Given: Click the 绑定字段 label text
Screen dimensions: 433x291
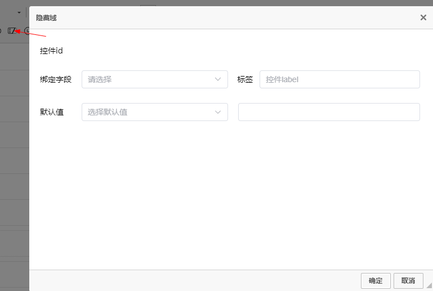Looking at the screenshot, I should tap(56, 79).
